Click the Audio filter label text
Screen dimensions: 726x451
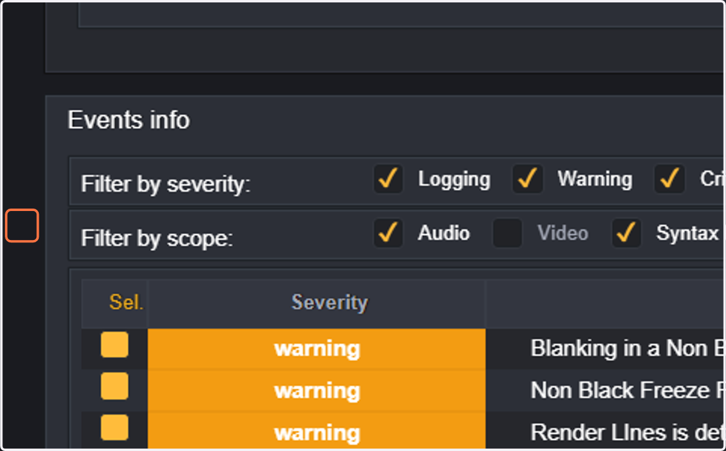[443, 233]
